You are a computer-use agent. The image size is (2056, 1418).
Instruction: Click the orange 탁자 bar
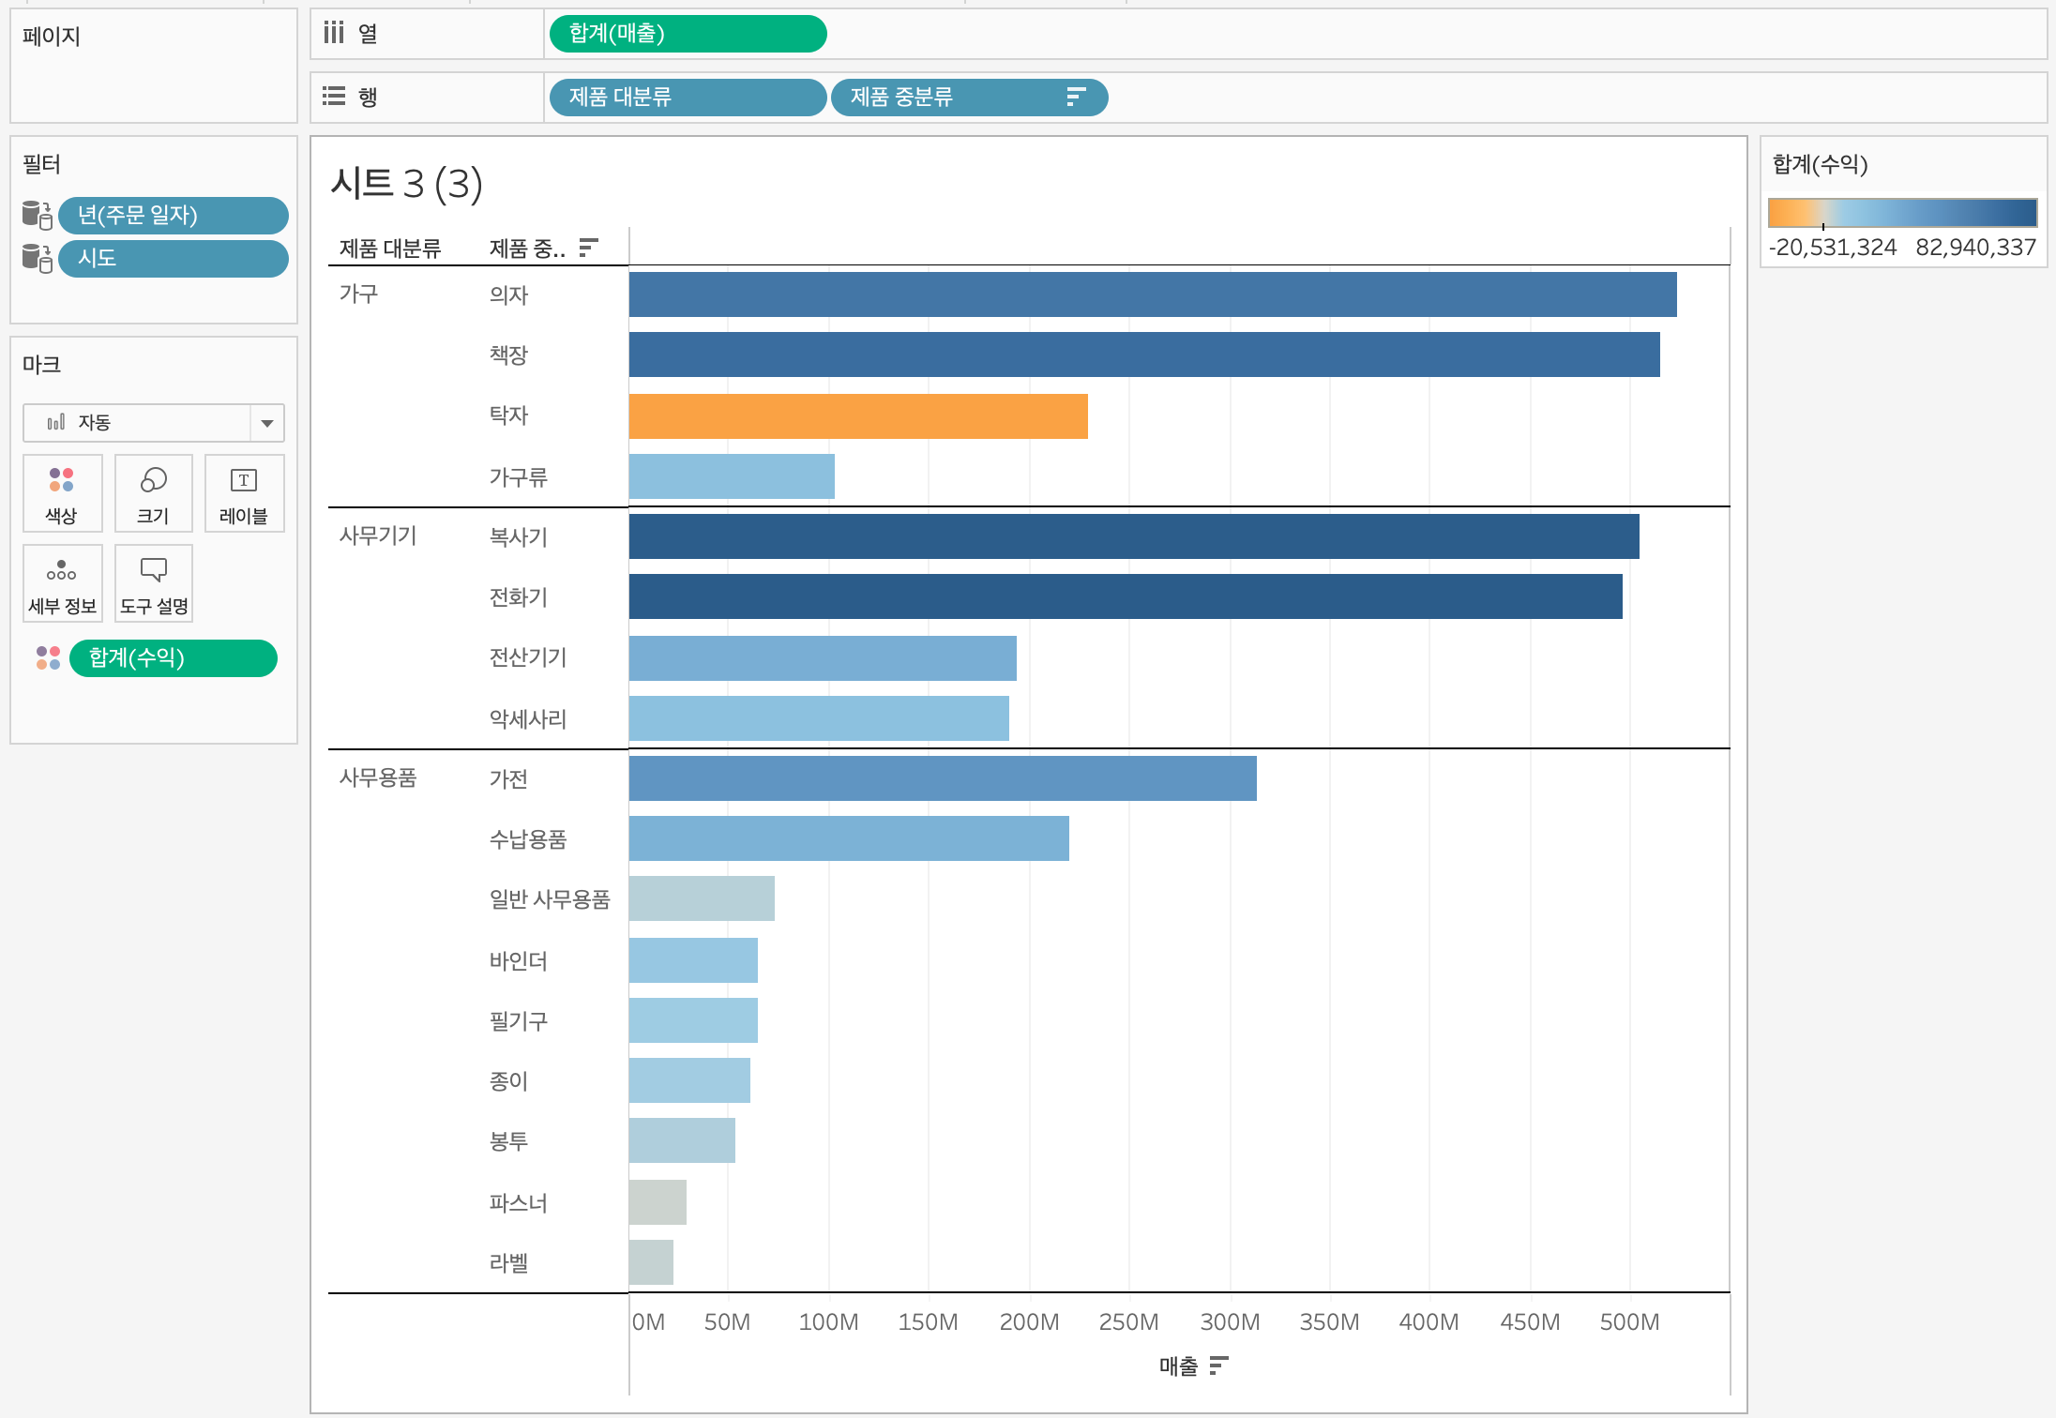click(857, 415)
